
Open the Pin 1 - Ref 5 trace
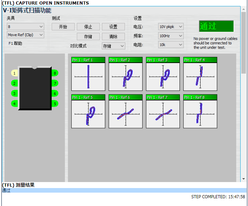click(88, 111)
